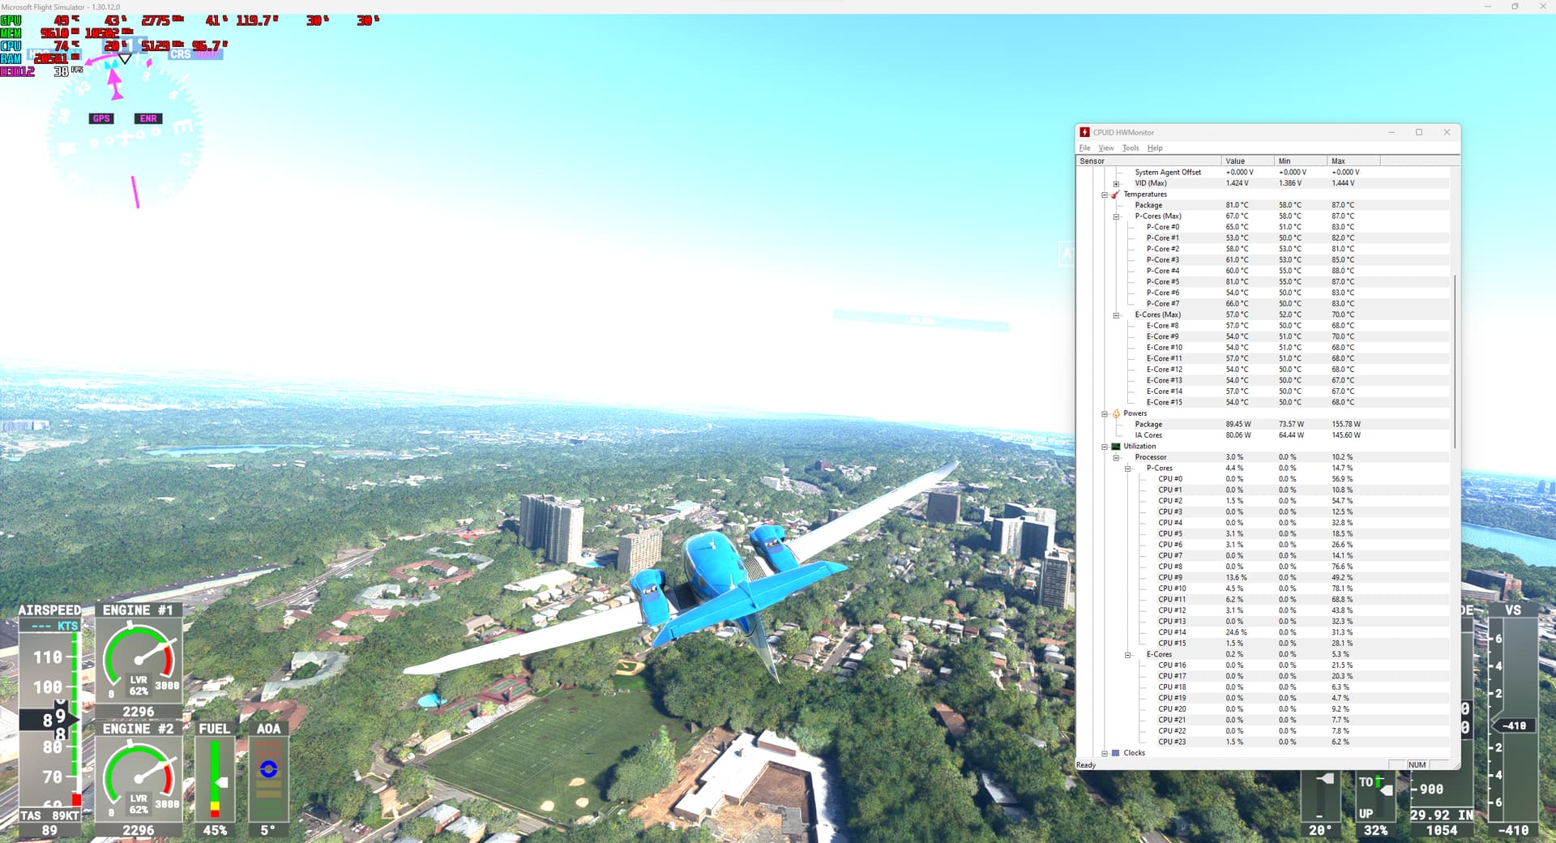This screenshot has height=843, width=1556.
Task: Click the Max column header
Action: point(1352,161)
